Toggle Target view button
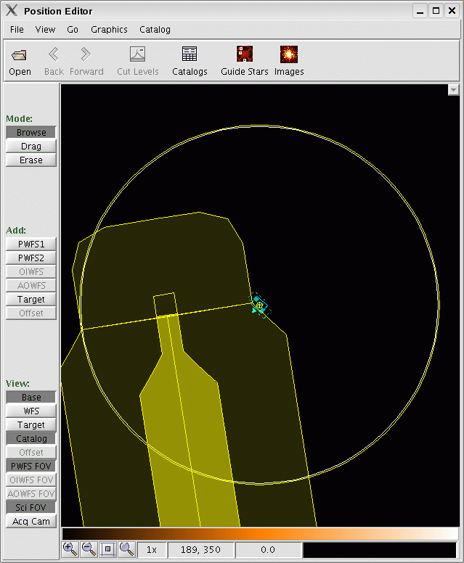Screen dimensions: 464x563 pos(31,424)
